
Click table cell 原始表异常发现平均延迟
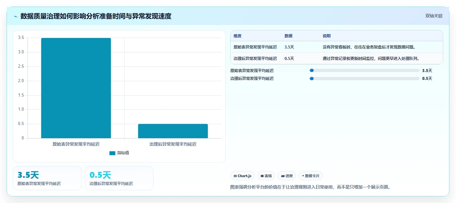coord(255,47)
